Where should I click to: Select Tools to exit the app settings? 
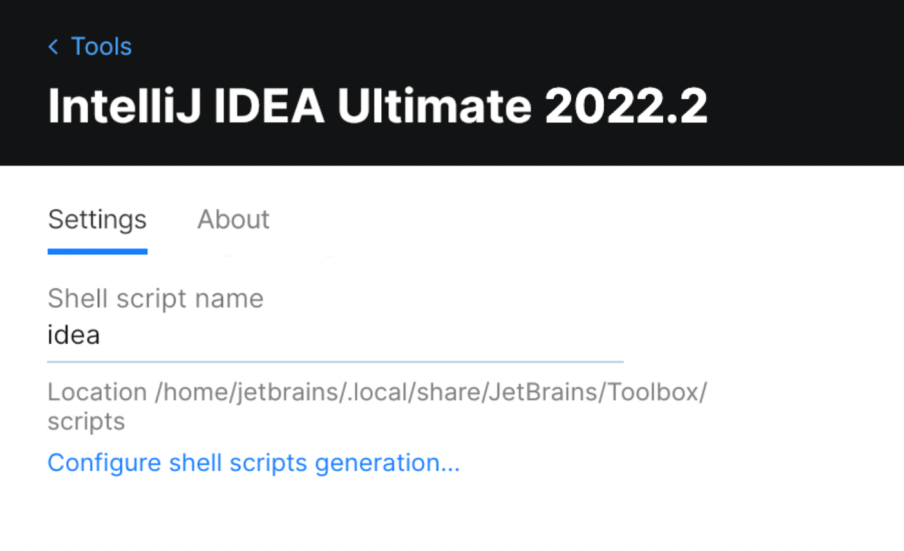[101, 46]
